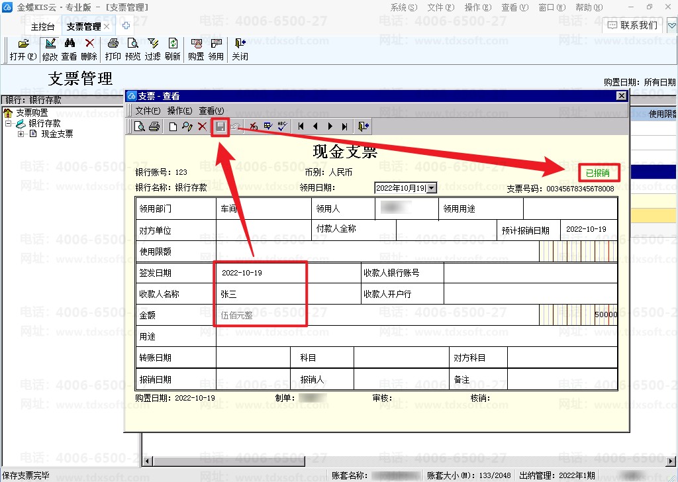Open 操作(E) menu in cheque dialog
Viewport: 678px width, 482px height.
pyautogui.click(x=179, y=111)
